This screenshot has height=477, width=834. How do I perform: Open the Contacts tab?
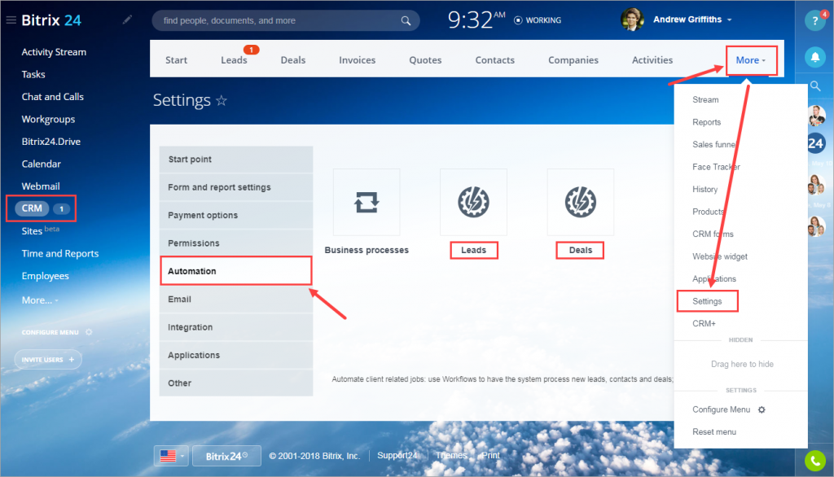pos(494,60)
